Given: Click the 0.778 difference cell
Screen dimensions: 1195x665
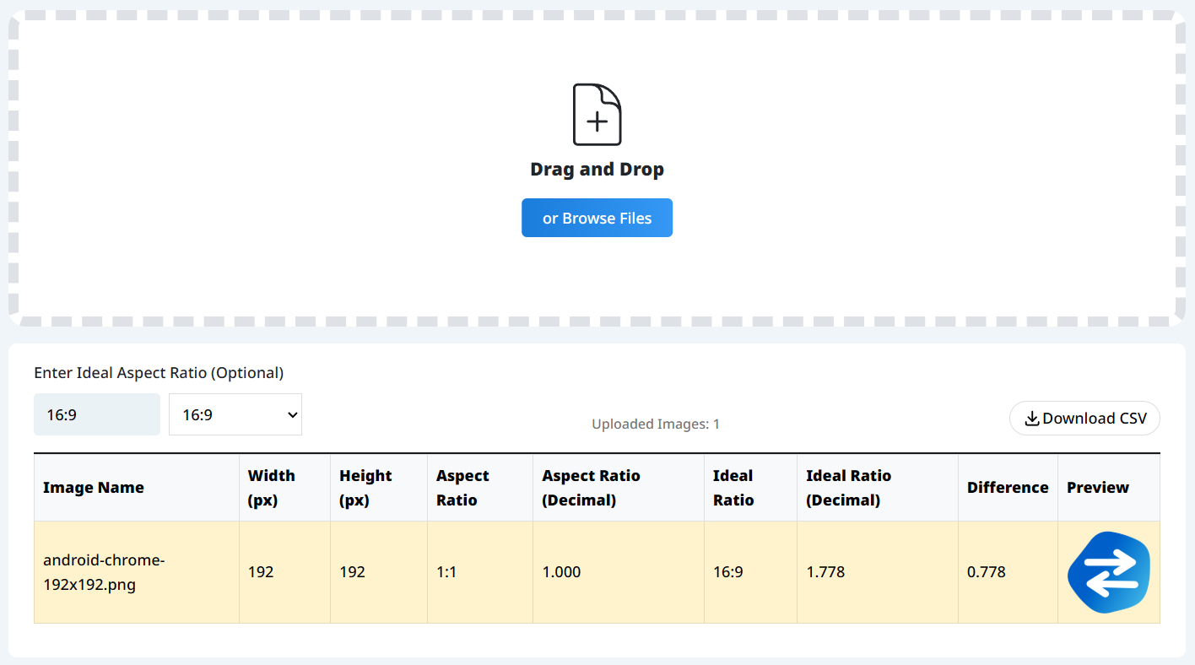Looking at the screenshot, I should coord(1008,572).
